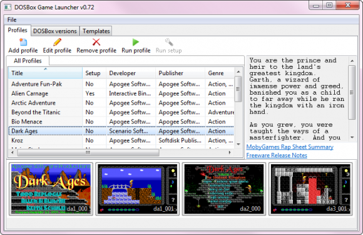Open MobyGames Rap Sheet Summary link
This screenshot has height=235, width=363.
[290, 147]
